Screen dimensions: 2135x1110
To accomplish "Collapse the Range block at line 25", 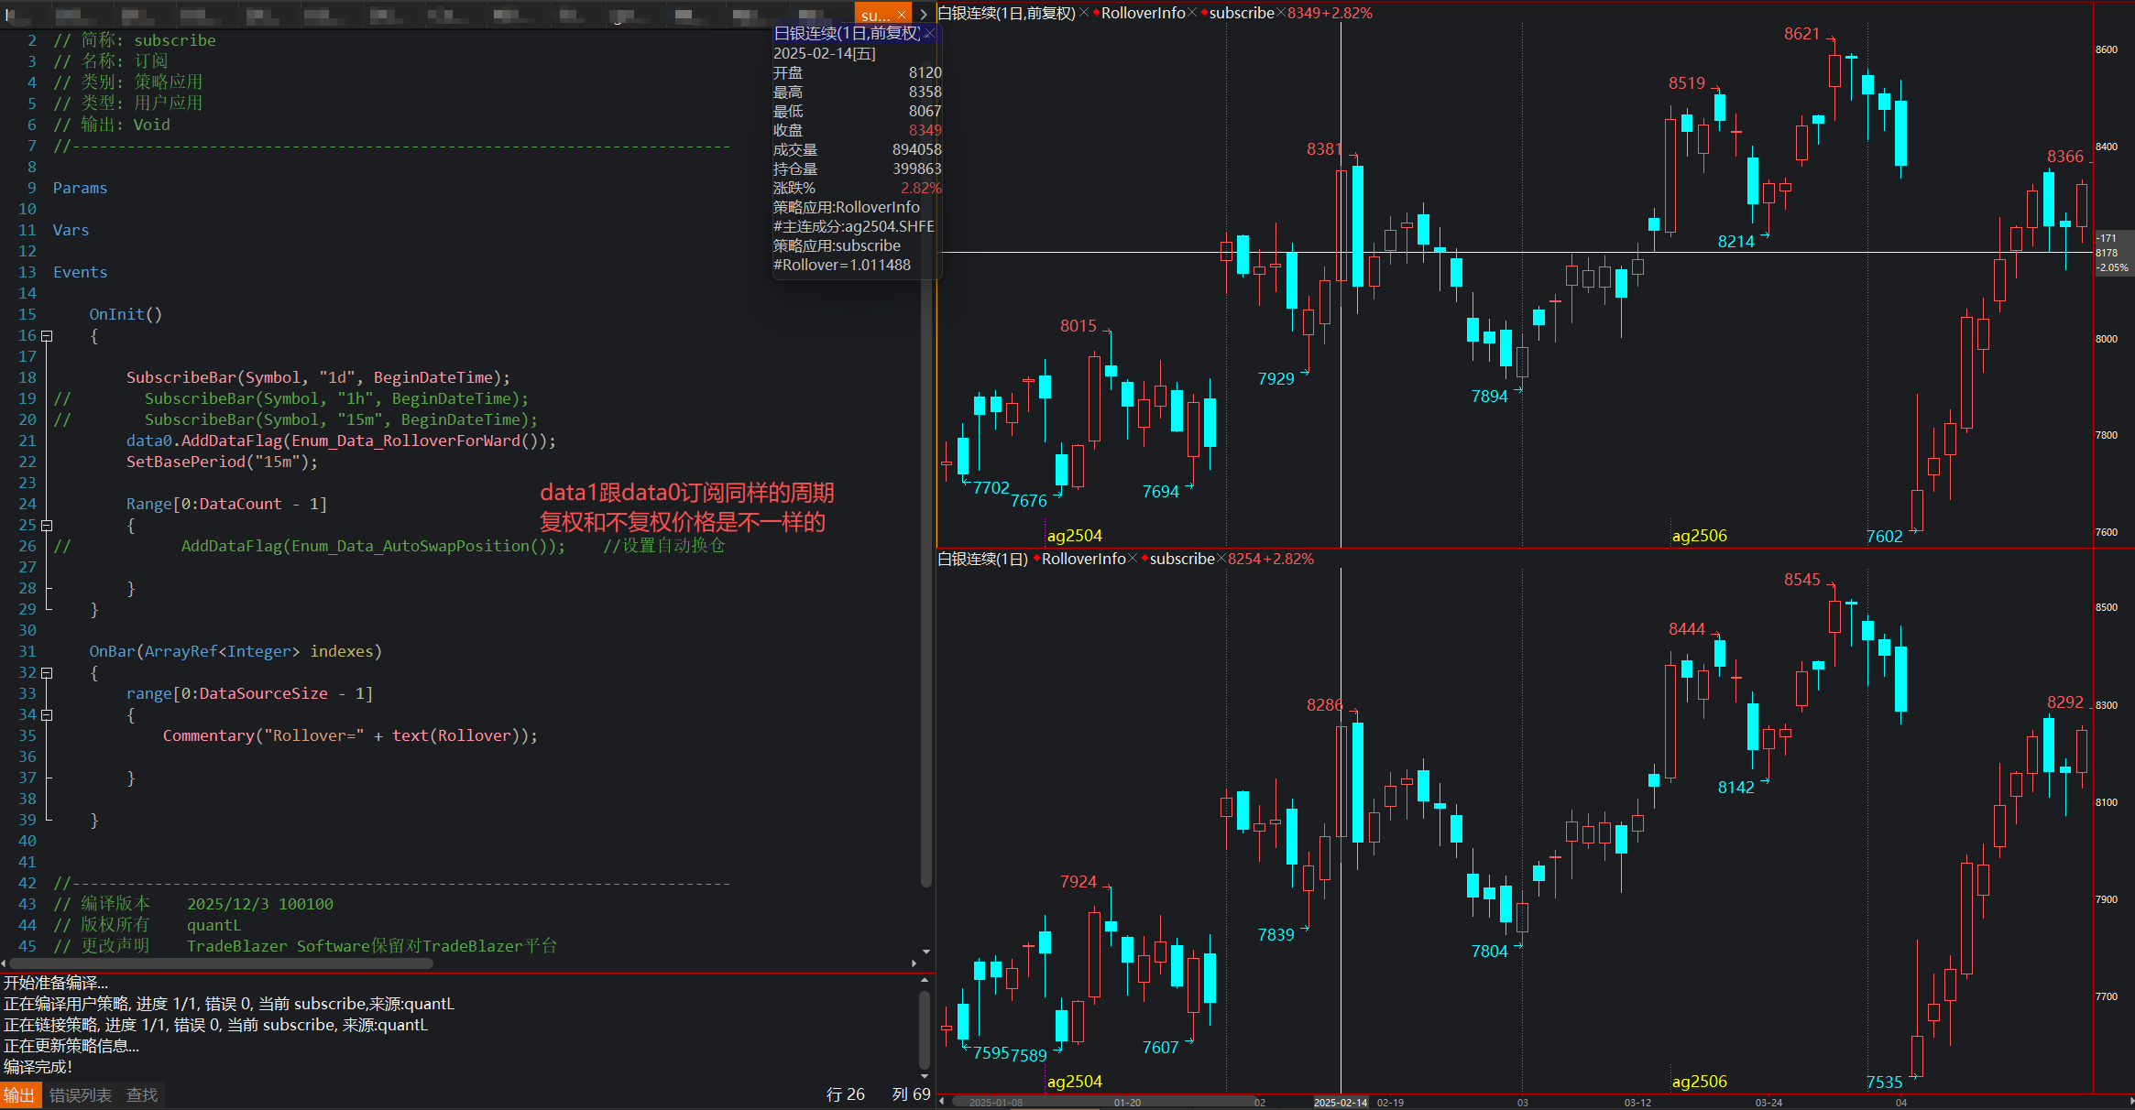I will point(47,526).
